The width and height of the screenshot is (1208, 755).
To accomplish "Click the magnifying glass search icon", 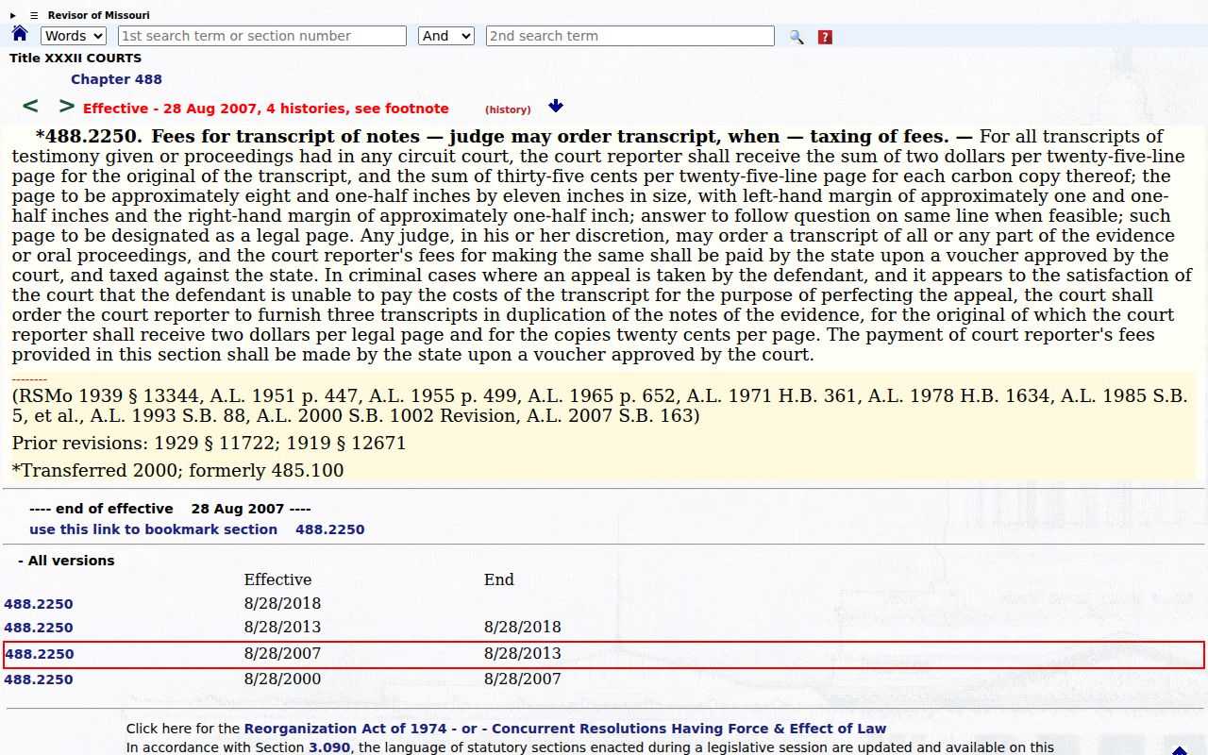I will [x=797, y=37].
